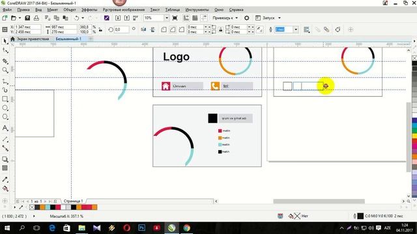Open the Search-and-paste purple icon

(x=107, y=18)
